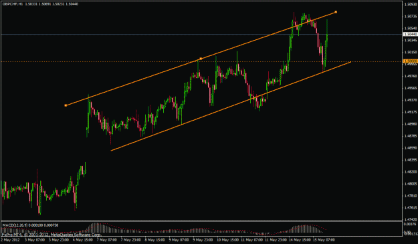This screenshot has width=418, height=244.
Task: Click the 1.50150 price axis label
Action: pos(411,52)
